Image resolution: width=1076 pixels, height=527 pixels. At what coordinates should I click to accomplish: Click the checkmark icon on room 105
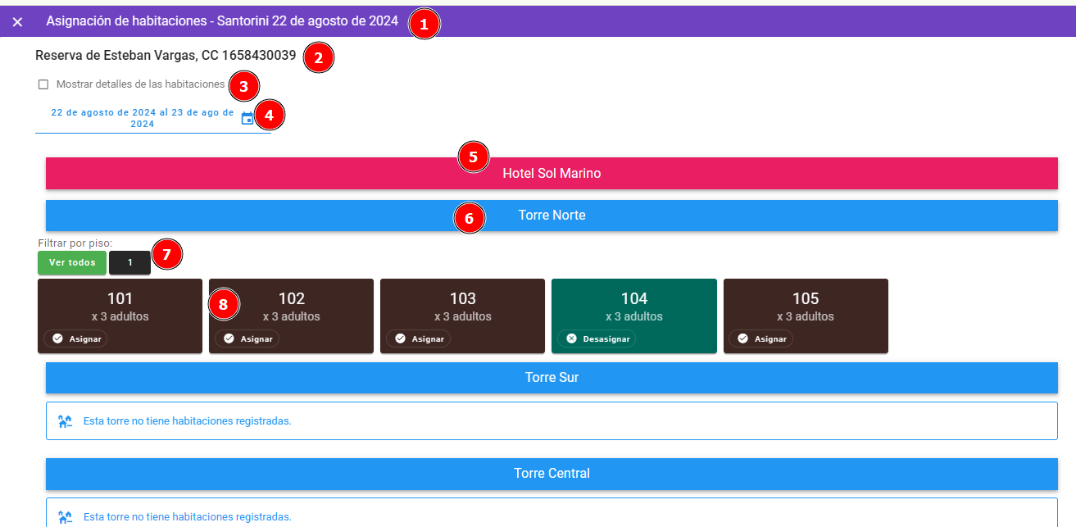[743, 338]
